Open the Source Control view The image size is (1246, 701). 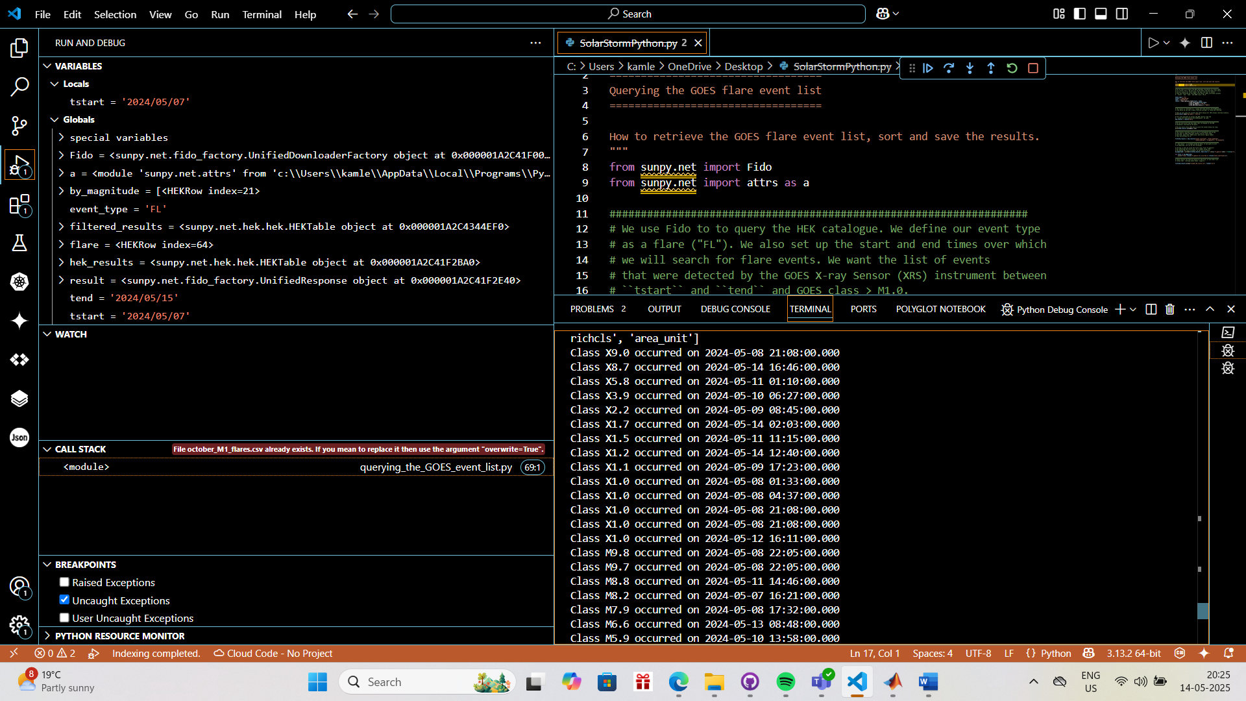tap(19, 126)
